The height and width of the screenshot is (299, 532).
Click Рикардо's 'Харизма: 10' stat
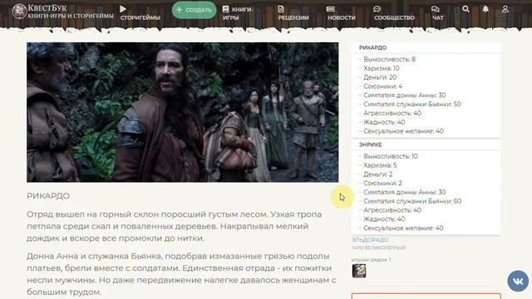point(382,68)
